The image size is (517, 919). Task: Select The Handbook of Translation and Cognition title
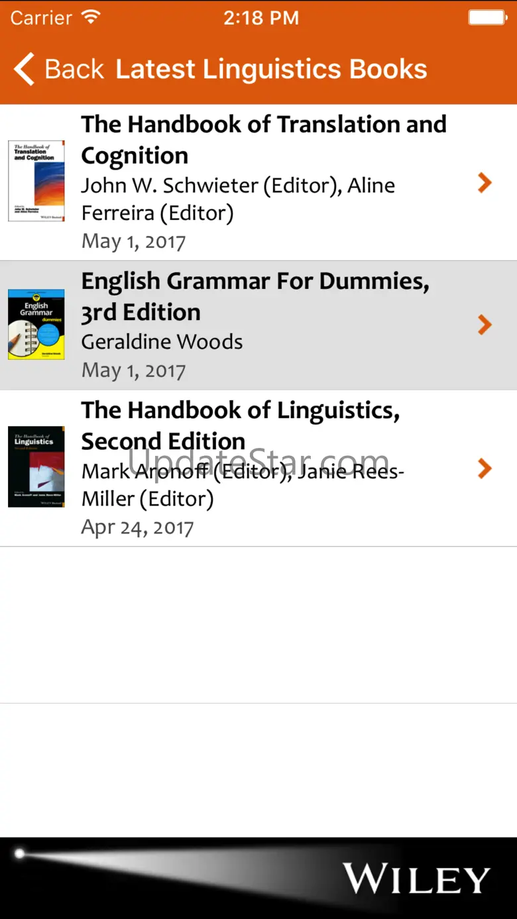point(263,139)
